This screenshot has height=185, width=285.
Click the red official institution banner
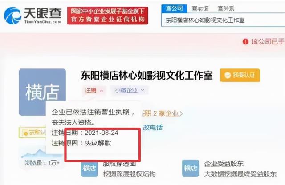point(108,16)
